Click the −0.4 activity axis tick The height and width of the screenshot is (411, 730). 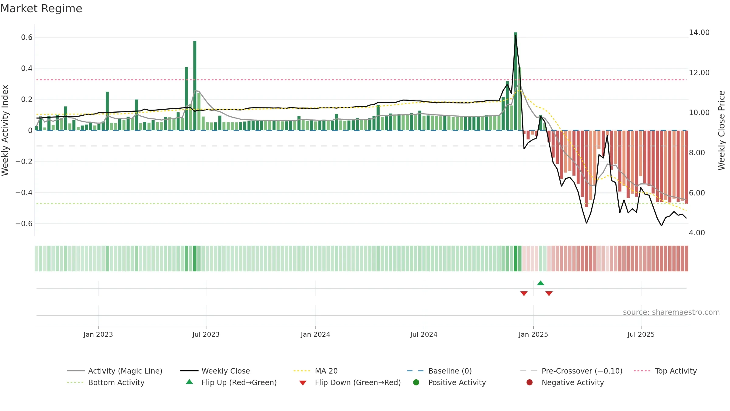pos(24,193)
